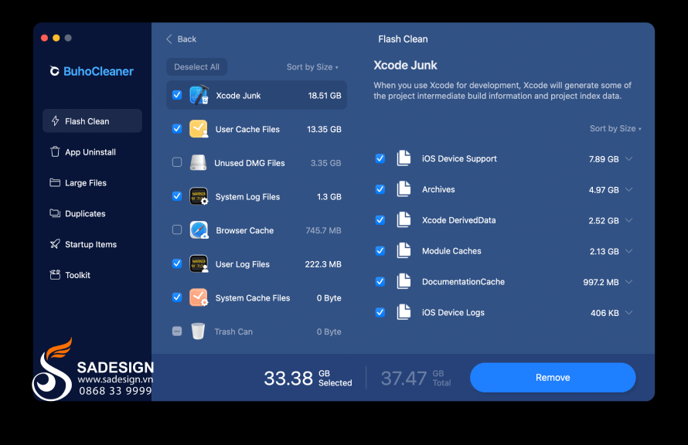Click the Unused DMG Files disk icon
This screenshot has width=688, height=445.
[199, 163]
